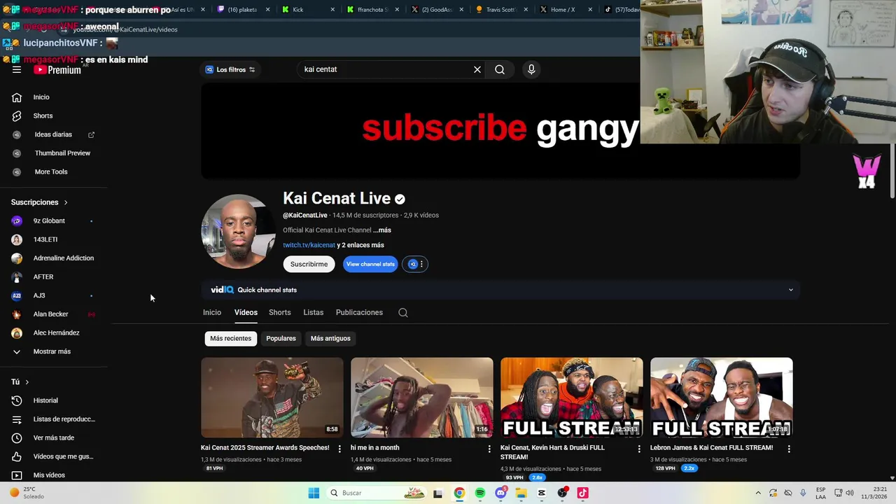Image resolution: width=896 pixels, height=504 pixels.
Task: Open 'Kai Cenat, Kevin Hart & Druski' title
Action: (x=552, y=452)
